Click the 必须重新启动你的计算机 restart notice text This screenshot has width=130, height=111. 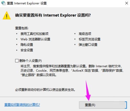[x=45, y=90]
